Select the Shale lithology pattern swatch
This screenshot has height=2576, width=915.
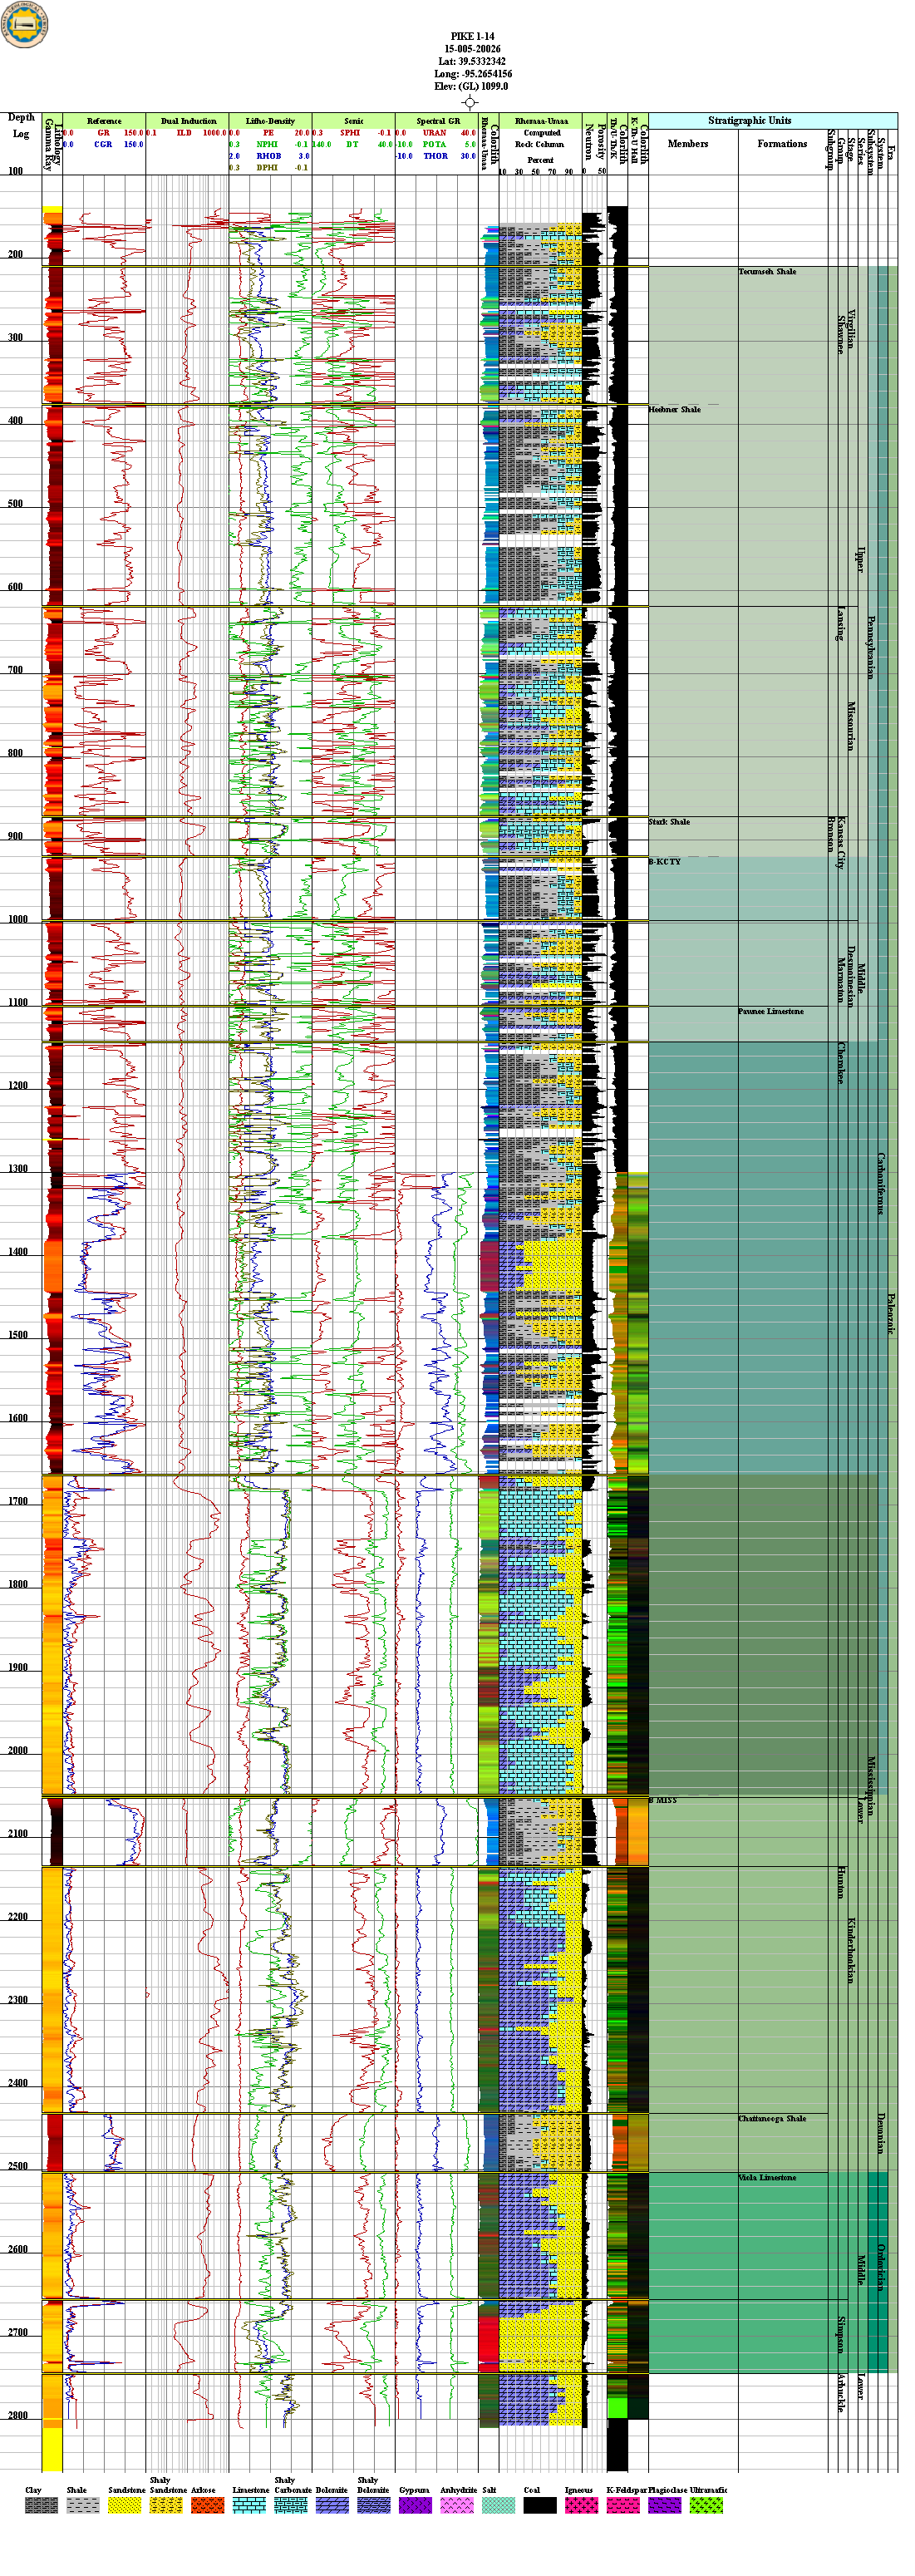click(x=83, y=2505)
